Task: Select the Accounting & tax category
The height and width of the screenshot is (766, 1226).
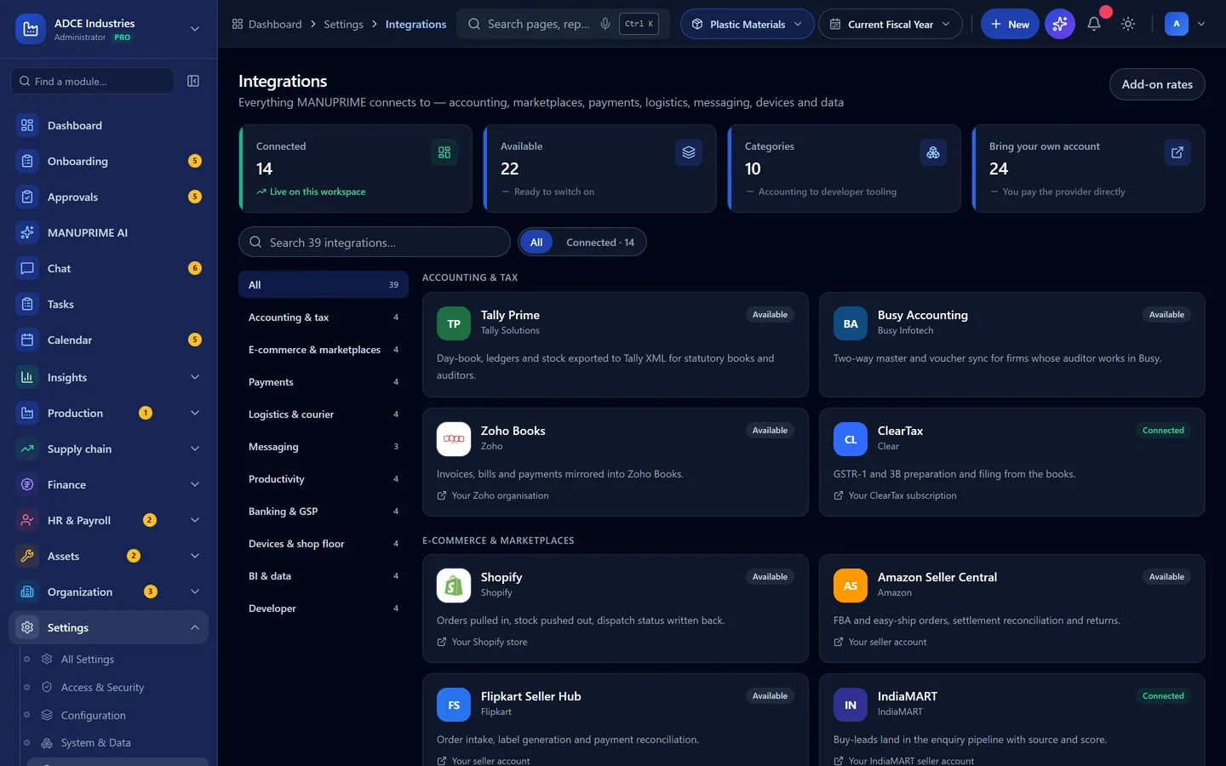Action: tap(324, 317)
